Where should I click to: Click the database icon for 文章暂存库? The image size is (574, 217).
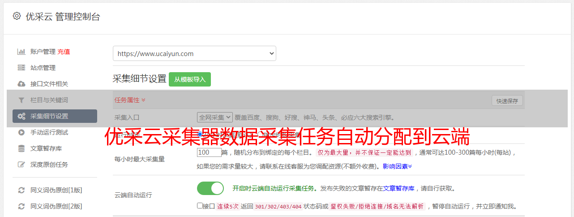point(21,148)
